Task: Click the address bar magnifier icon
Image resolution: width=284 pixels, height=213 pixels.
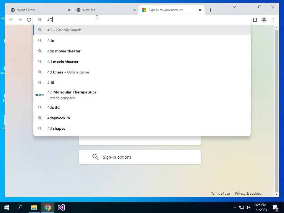Action: tap(40, 20)
